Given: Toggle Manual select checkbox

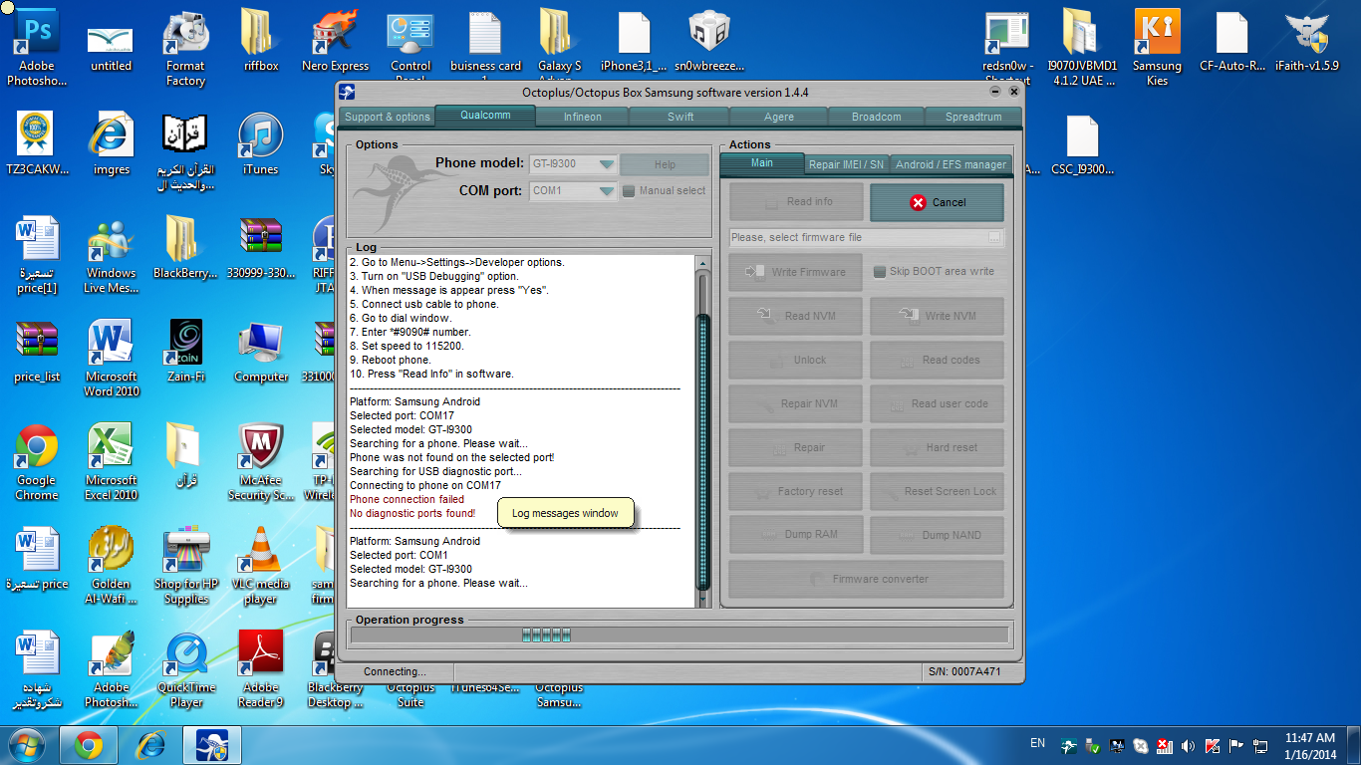Looking at the screenshot, I should [629, 191].
